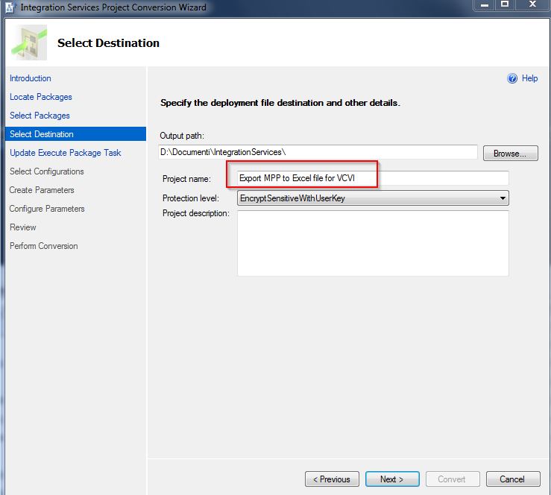Open the Help link

click(x=529, y=78)
